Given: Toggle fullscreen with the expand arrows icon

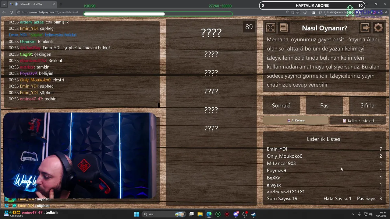Looking at the screenshot, I should (x=271, y=28).
